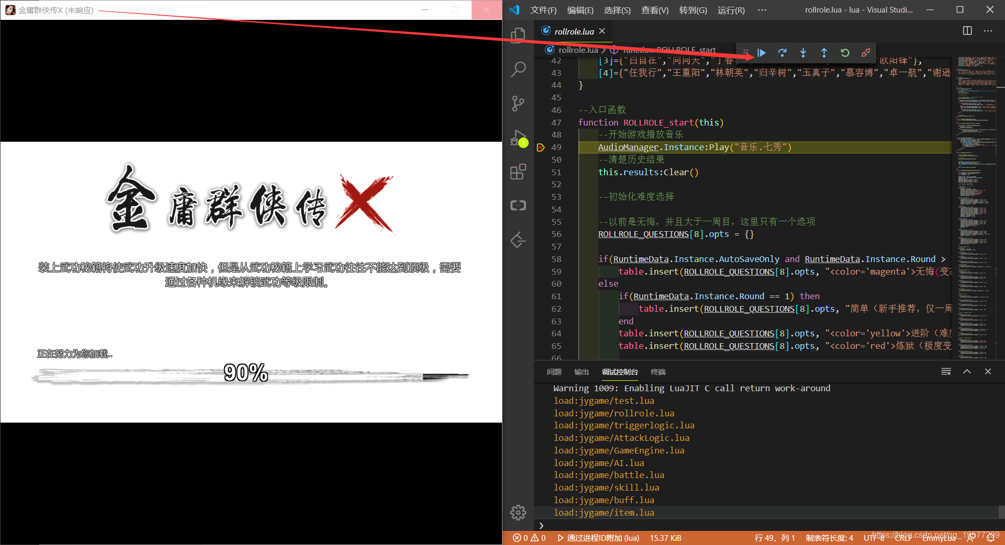Click the 90% loading progress bar in game

[x=250, y=376]
